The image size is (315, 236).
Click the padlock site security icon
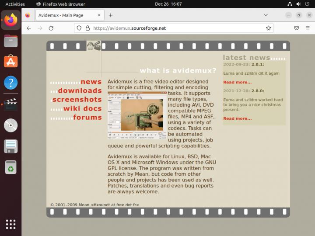coord(87,28)
